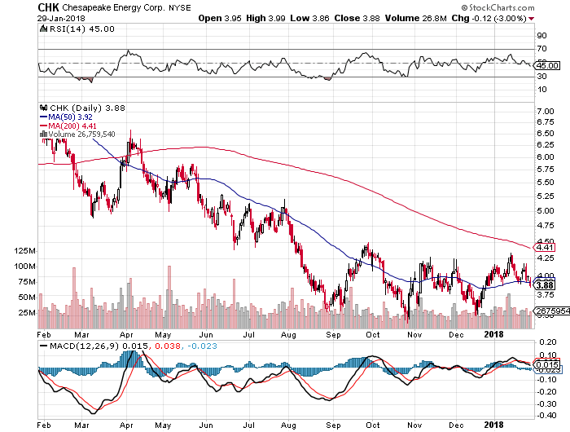Click the 29-Jan-2018 date label
Viewport: 570px width, 432px height.
tap(61, 18)
